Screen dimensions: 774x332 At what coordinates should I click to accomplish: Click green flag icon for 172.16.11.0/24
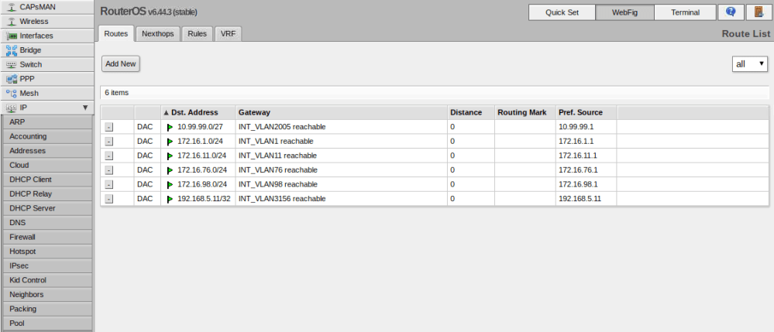coord(170,156)
